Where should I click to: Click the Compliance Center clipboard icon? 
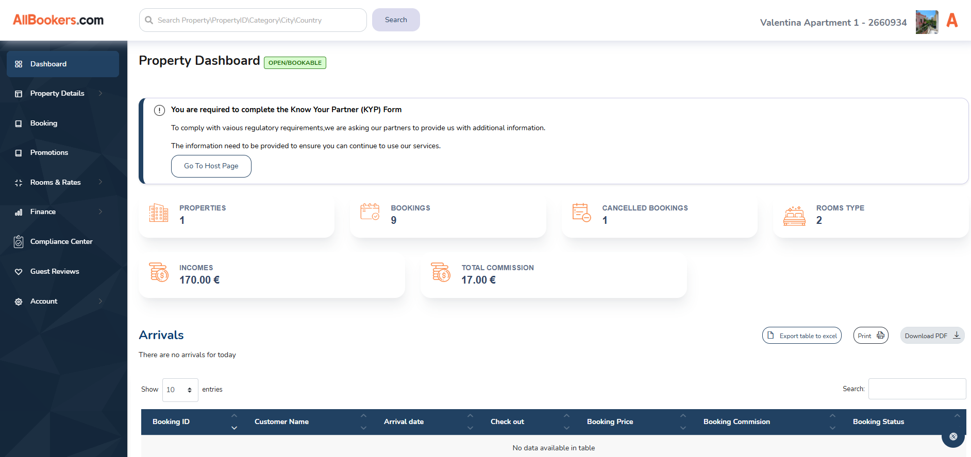[19, 241]
